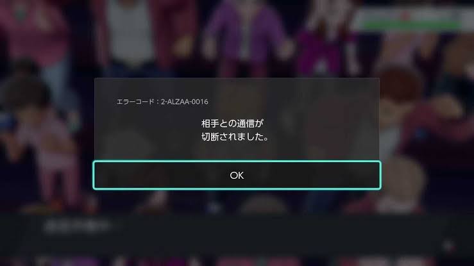This screenshot has width=474, height=266.
Task: Select the error code 2-ALZAA-0016 text
Action: tap(184, 102)
